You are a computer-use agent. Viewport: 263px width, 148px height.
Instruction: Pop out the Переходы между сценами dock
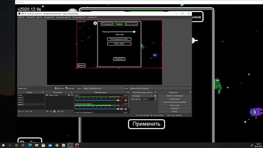pyautogui.click(x=155, y=92)
